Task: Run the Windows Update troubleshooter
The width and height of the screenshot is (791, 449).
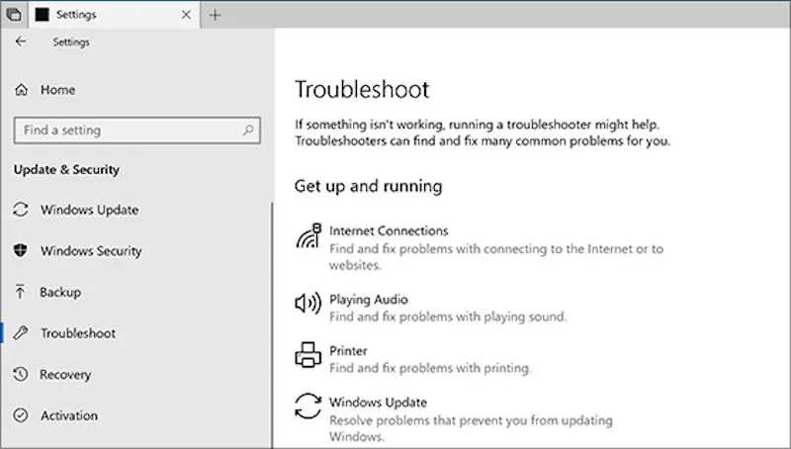Action: pos(378,403)
